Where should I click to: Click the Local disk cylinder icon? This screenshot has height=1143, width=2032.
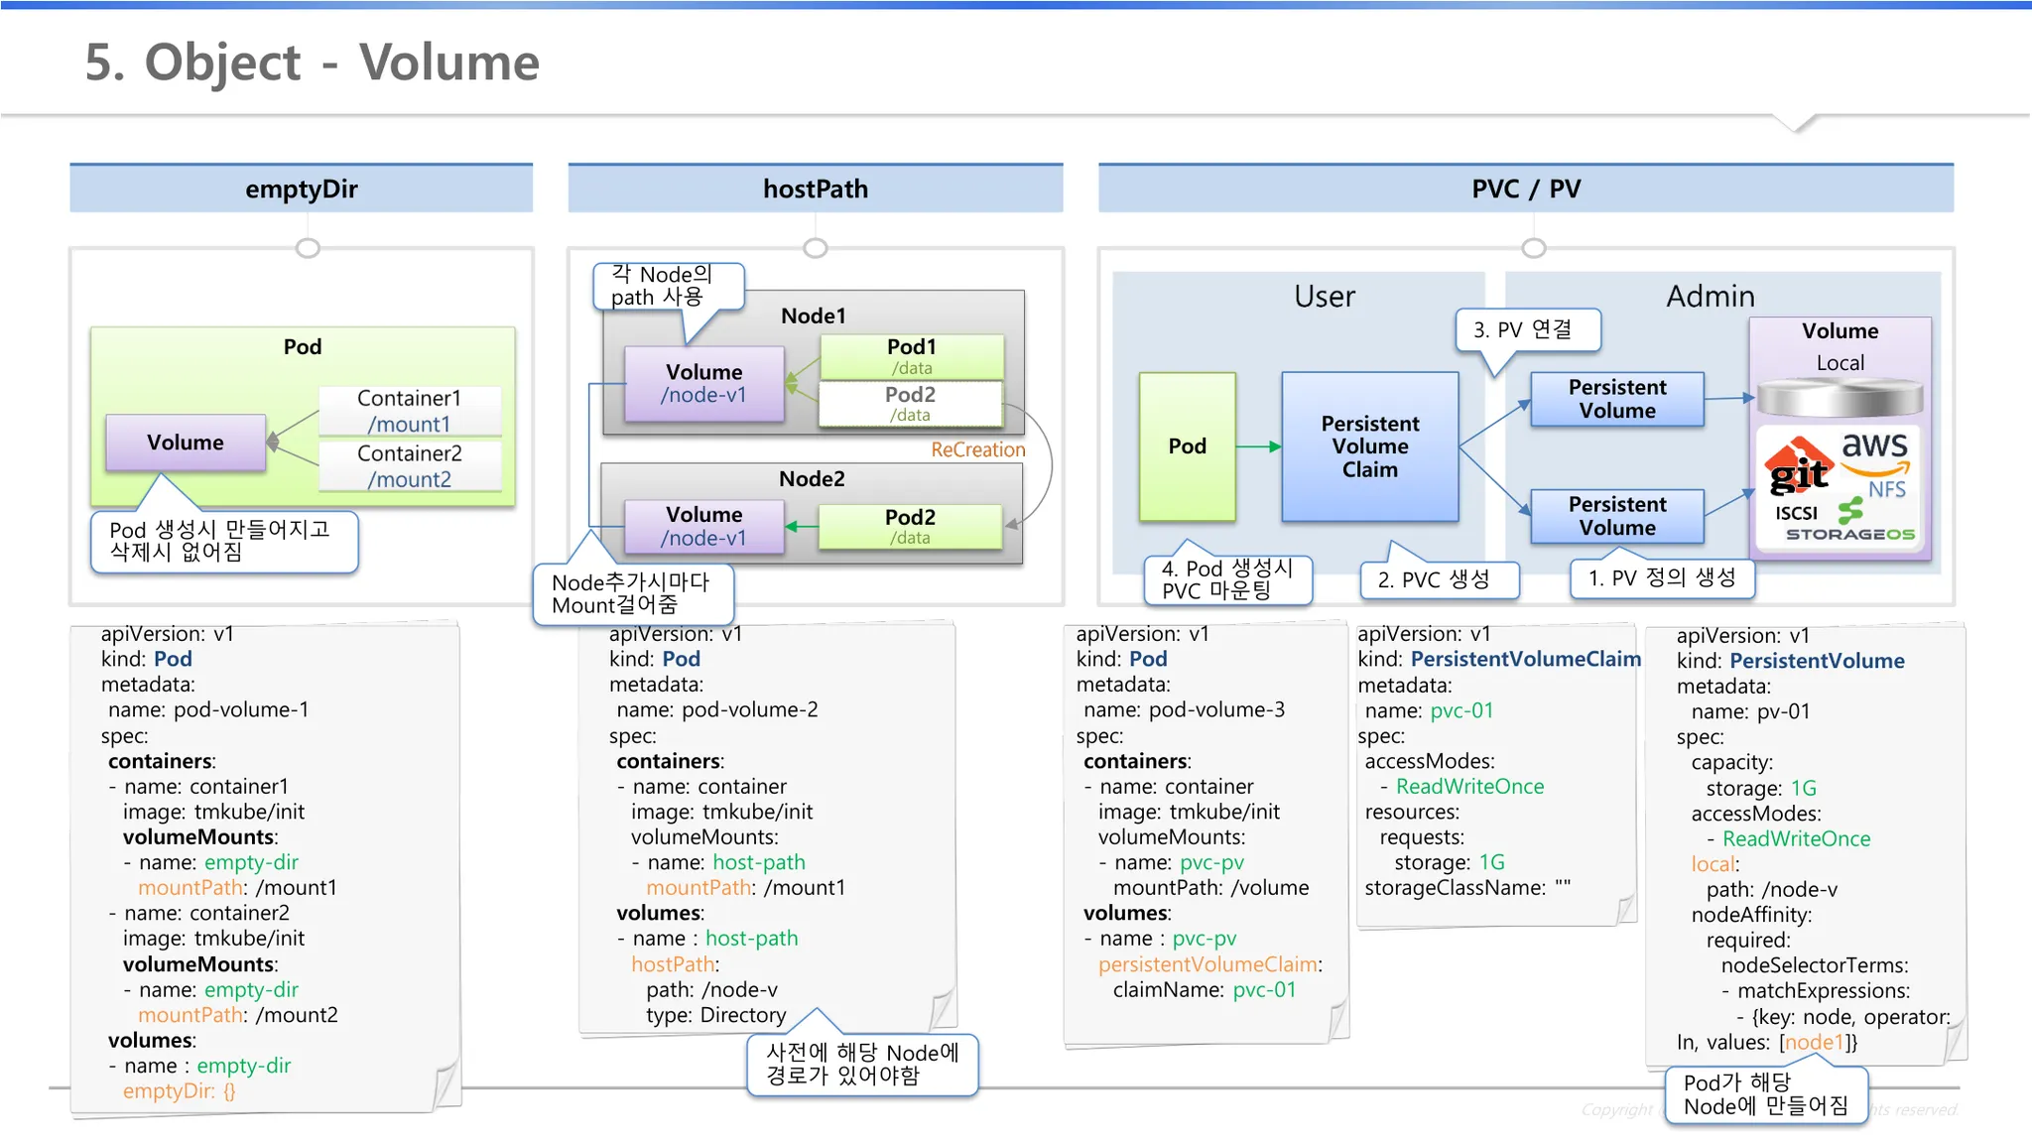(1840, 398)
